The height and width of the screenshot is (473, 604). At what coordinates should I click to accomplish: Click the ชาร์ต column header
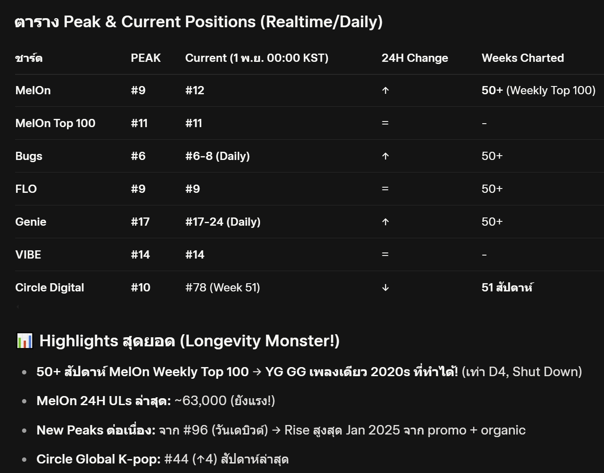click(x=29, y=58)
